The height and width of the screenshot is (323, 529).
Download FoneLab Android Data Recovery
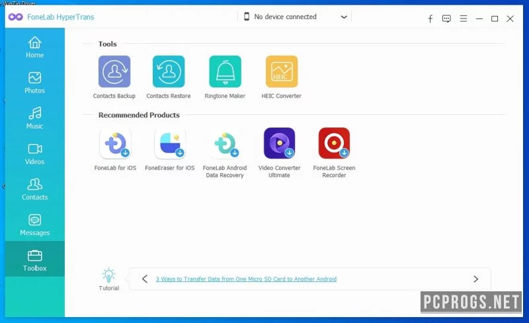(225, 143)
